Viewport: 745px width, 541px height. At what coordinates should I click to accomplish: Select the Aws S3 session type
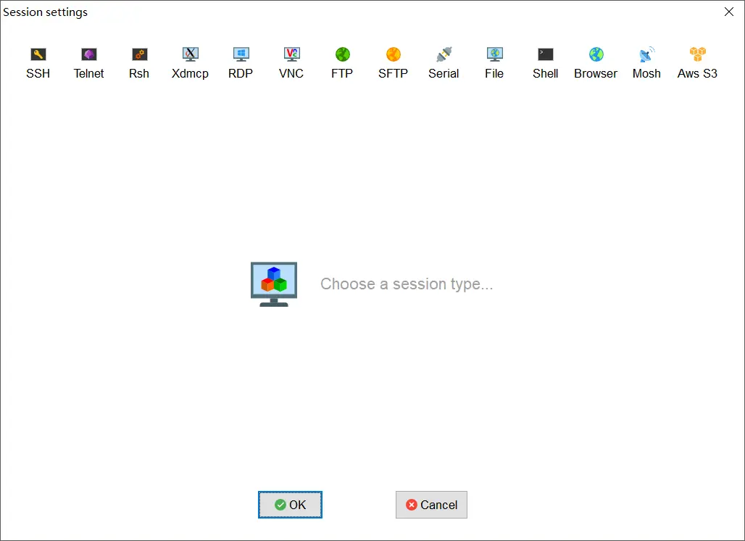[697, 63]
